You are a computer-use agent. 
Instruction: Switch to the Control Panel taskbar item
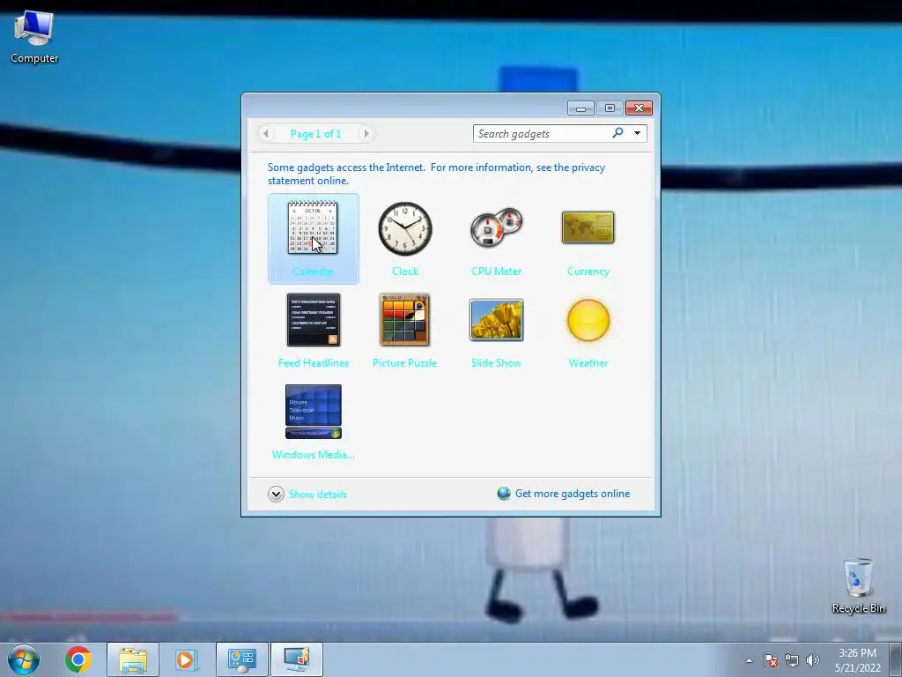click(x=242, y=659)
